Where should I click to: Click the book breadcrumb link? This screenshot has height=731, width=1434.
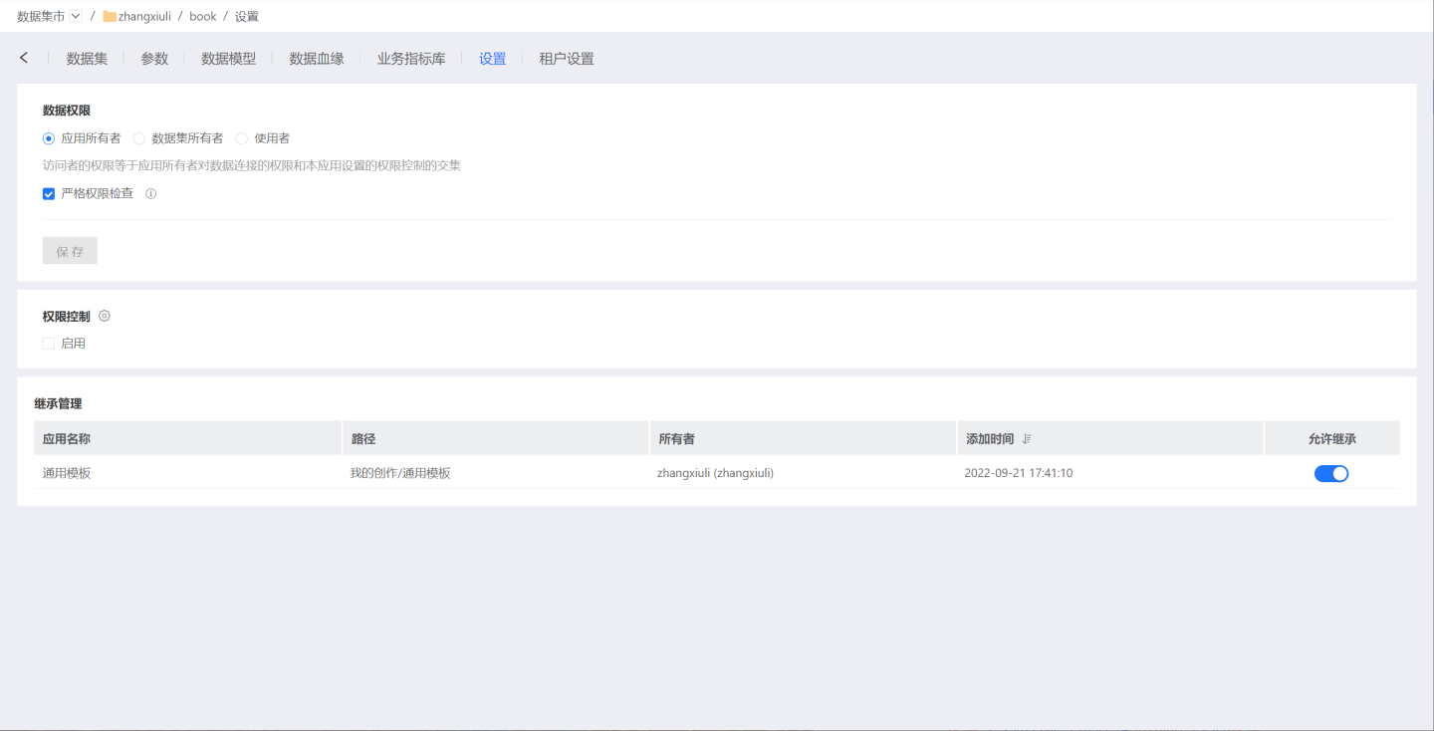pos(202,16)
